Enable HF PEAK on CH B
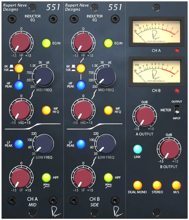Viewport: 189px width, 220px height. coord(81,85)
